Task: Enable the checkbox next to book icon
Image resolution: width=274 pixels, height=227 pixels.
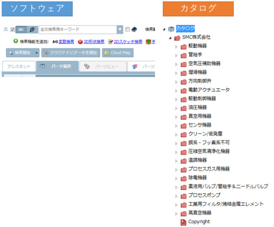Action: (127, 29)
